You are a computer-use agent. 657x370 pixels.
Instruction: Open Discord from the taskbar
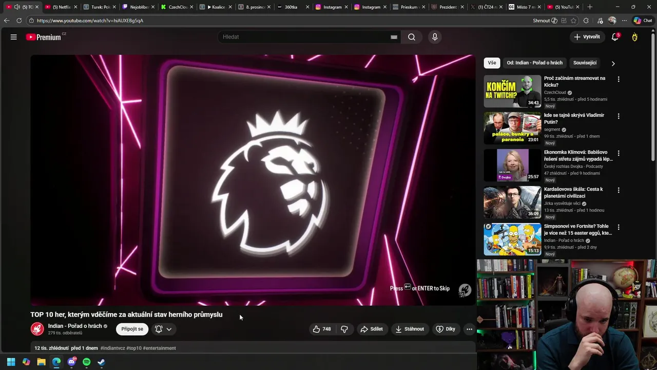[x=71, y=362]
